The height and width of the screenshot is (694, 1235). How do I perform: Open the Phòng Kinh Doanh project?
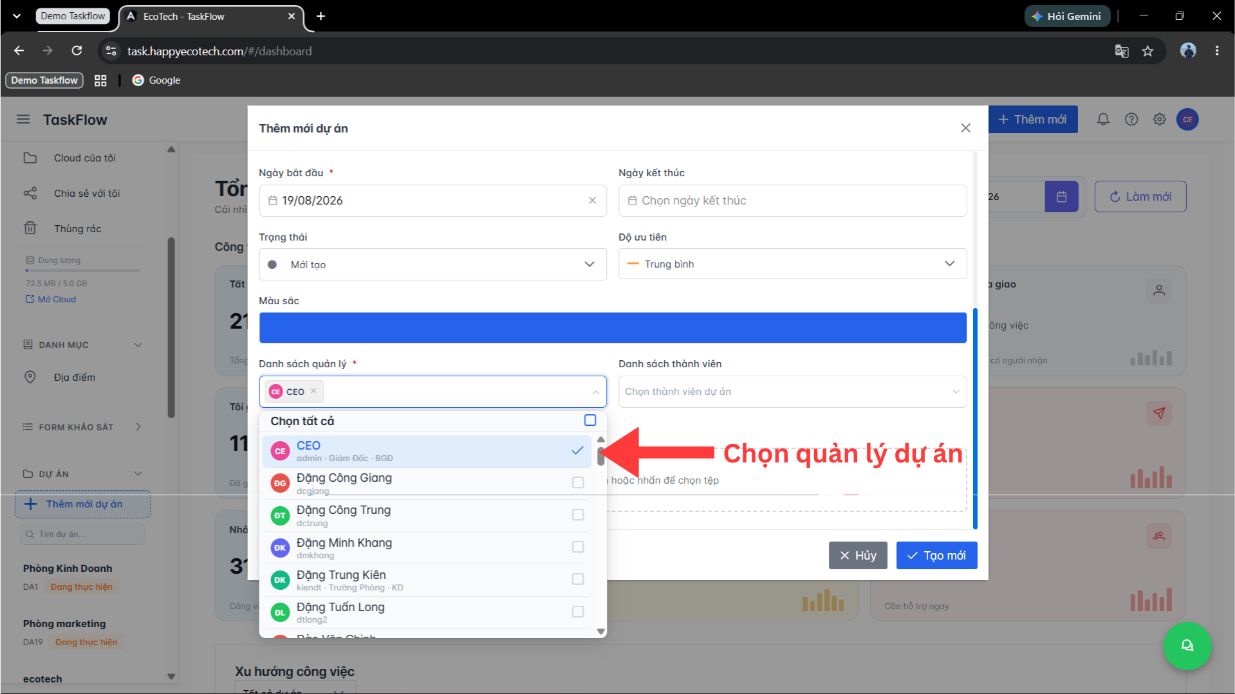click(68, 569)
